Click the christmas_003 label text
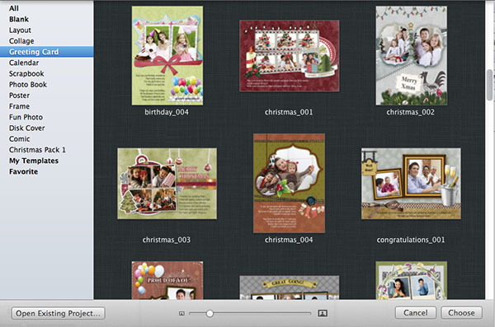 coord(167,240)
